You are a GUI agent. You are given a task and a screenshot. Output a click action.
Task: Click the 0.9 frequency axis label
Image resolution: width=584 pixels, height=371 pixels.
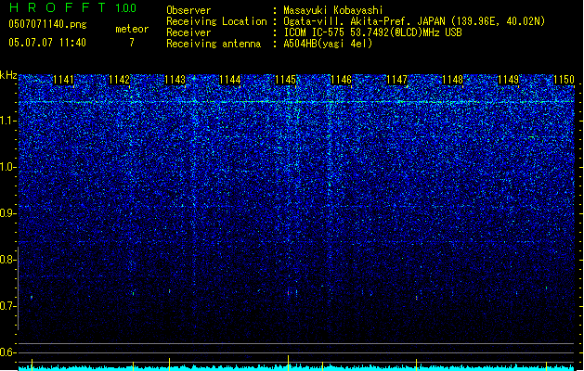[8, 213]
